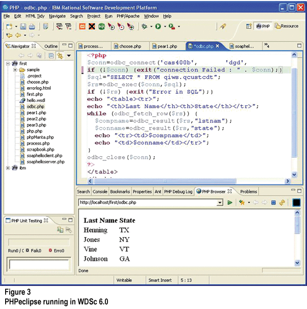The width and height of the screenshot is (307, 309).
Task: Click the Open Perspective icon
Action: point(249,26)
